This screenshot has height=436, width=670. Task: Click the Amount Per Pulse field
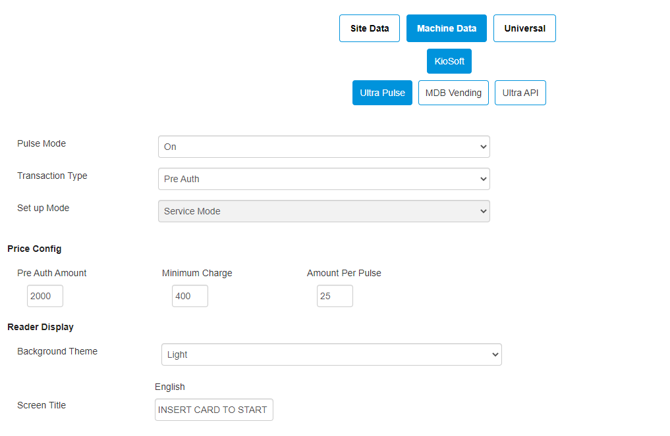(x=334, y=296)
